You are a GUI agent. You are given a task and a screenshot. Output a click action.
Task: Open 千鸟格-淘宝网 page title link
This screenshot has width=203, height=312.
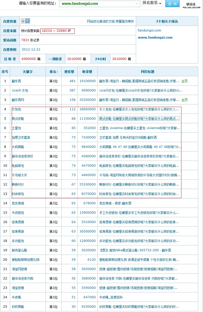140,175
